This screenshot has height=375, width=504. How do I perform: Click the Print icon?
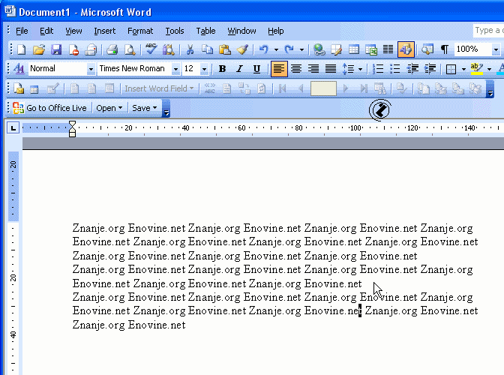point(112,49)
